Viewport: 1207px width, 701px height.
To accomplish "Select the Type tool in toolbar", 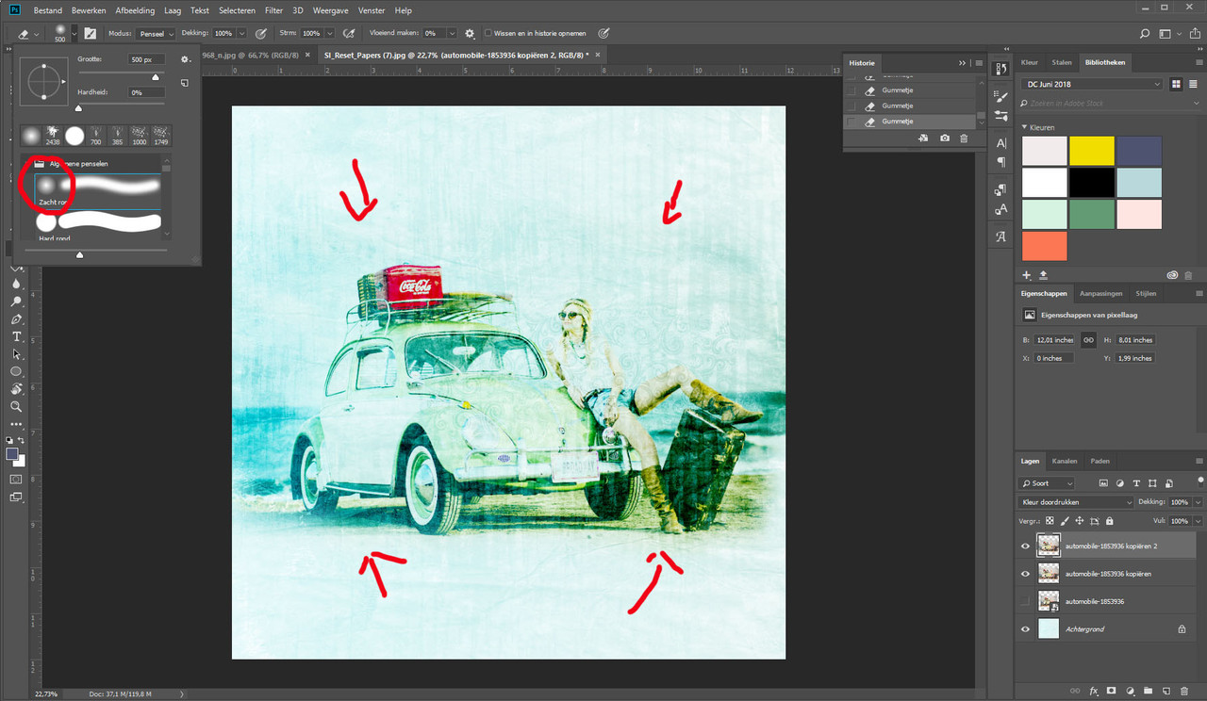I will pyautogui.click(x=16, y=336).
